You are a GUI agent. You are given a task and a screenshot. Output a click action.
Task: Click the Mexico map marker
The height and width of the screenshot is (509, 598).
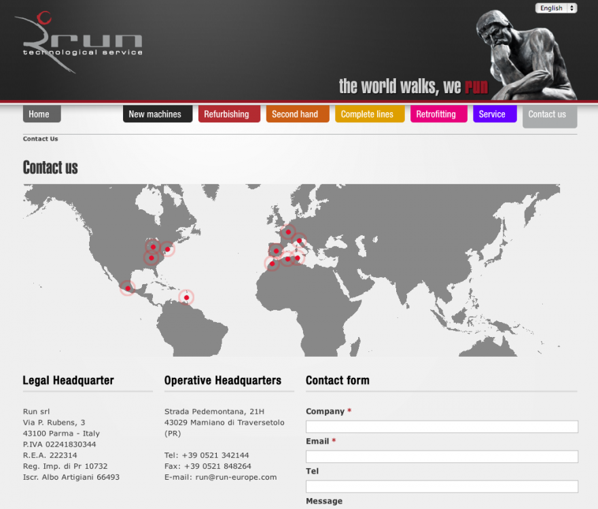pyautogui.click(x=127, y=288)
